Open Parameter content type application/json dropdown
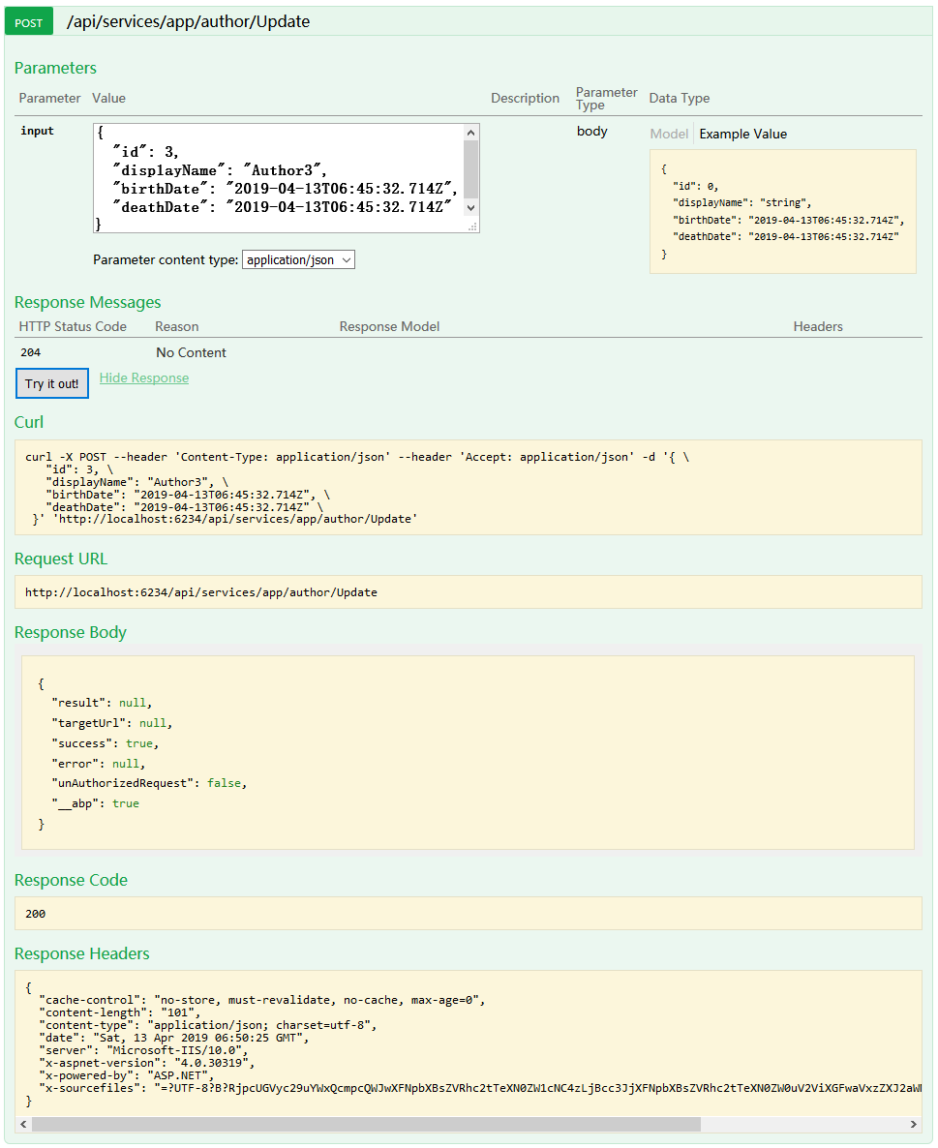Viewport: 938px width, 1148px height. 299,260
